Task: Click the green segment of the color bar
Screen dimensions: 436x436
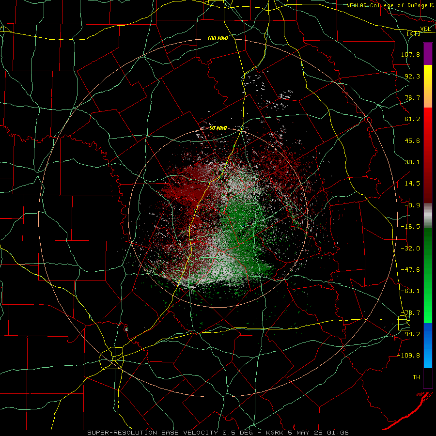Action: pos(428,275)
